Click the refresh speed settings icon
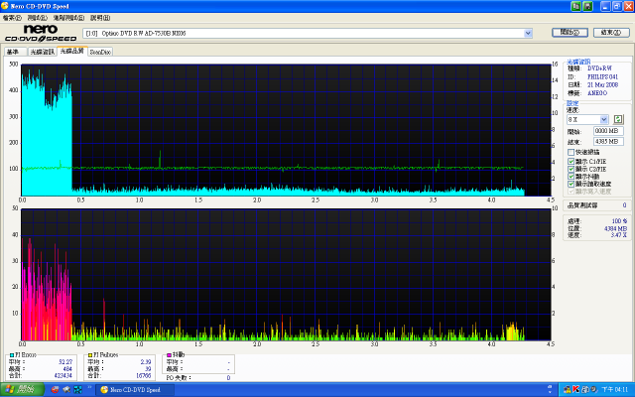This screenshot has height=397, width=635. point(618,119)
